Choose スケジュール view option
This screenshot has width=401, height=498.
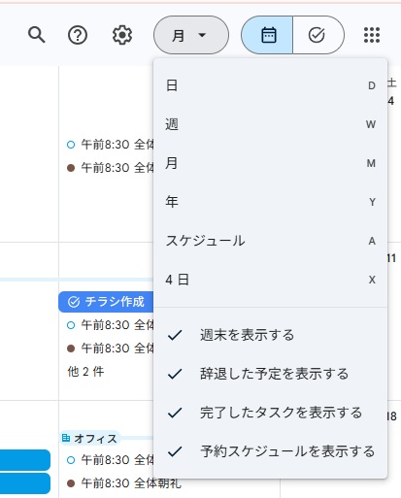[x=271, y=241]
